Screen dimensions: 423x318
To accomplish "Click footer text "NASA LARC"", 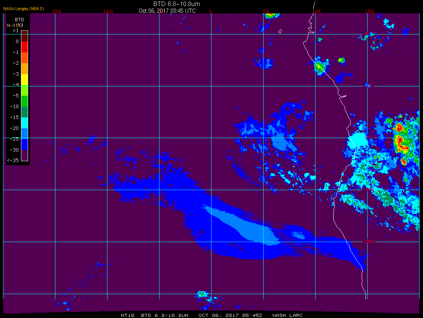I will tap(287, 315).
